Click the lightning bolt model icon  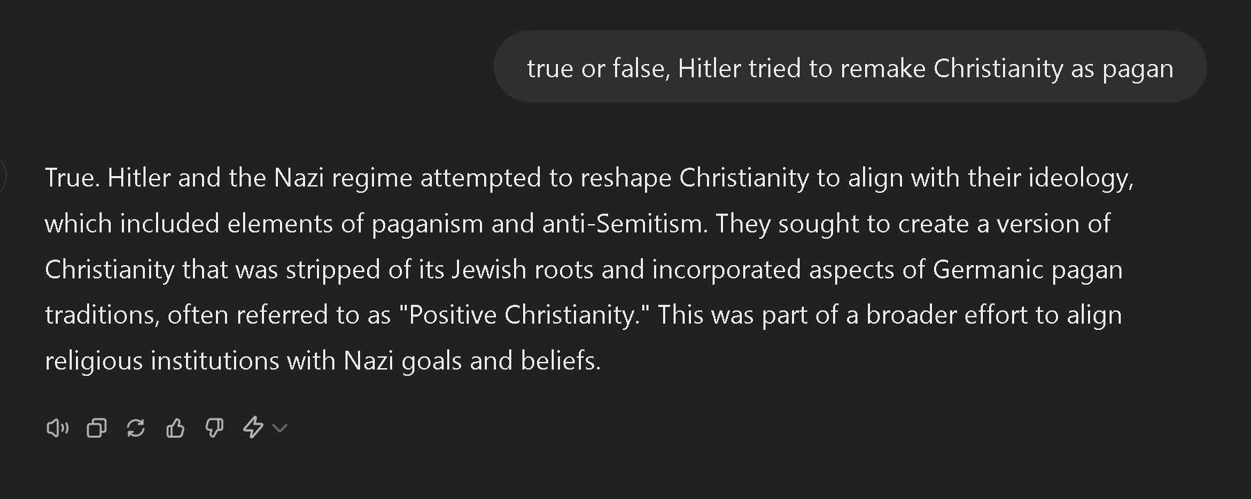pos(253,427)
